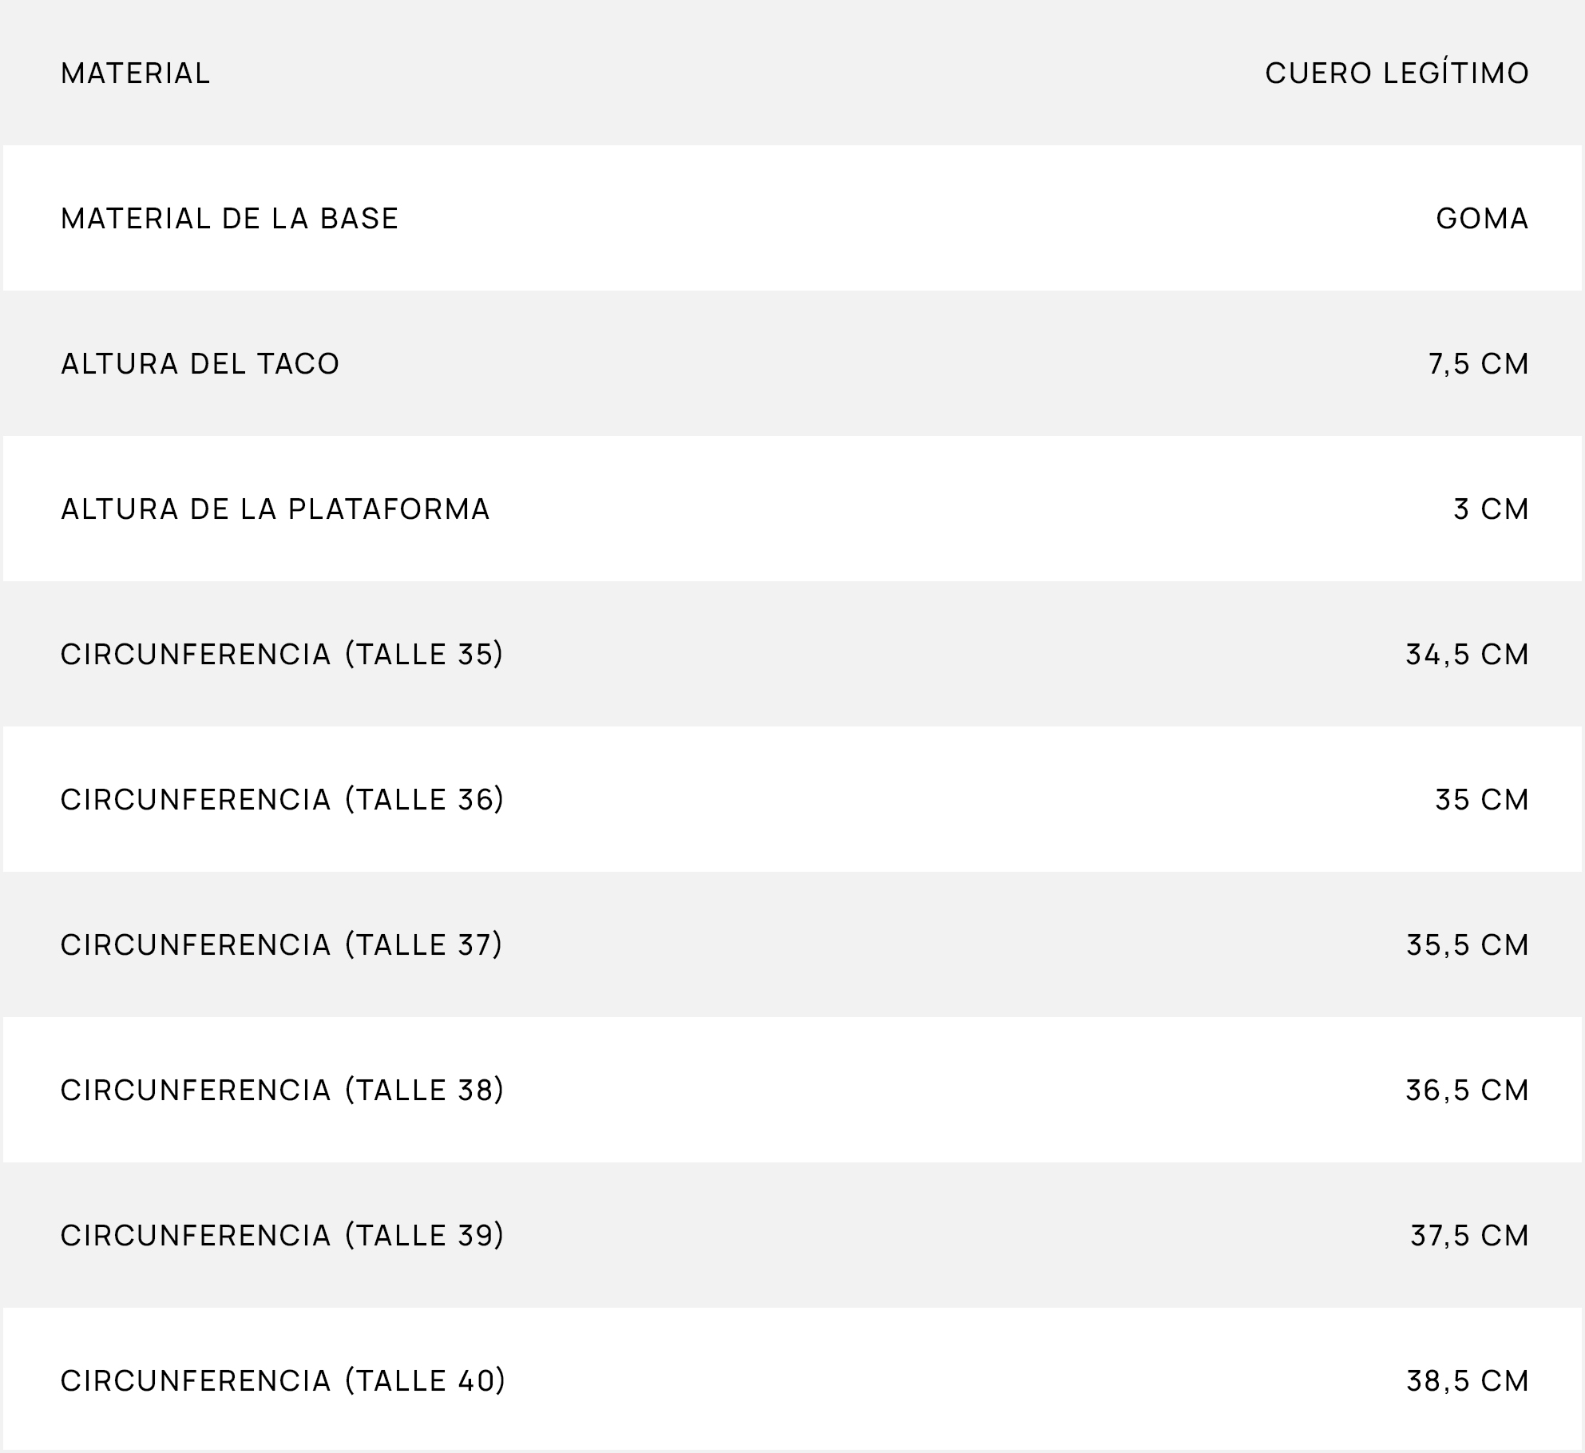This screenshot has height=1453, width=1585.
Task: Select the 3 CM platform height value
Action: pos(1491,509)
